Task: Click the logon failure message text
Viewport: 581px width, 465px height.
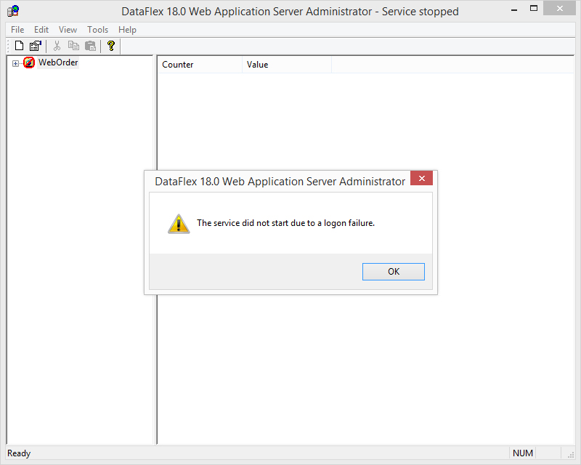Action: (x=285, y=223)
